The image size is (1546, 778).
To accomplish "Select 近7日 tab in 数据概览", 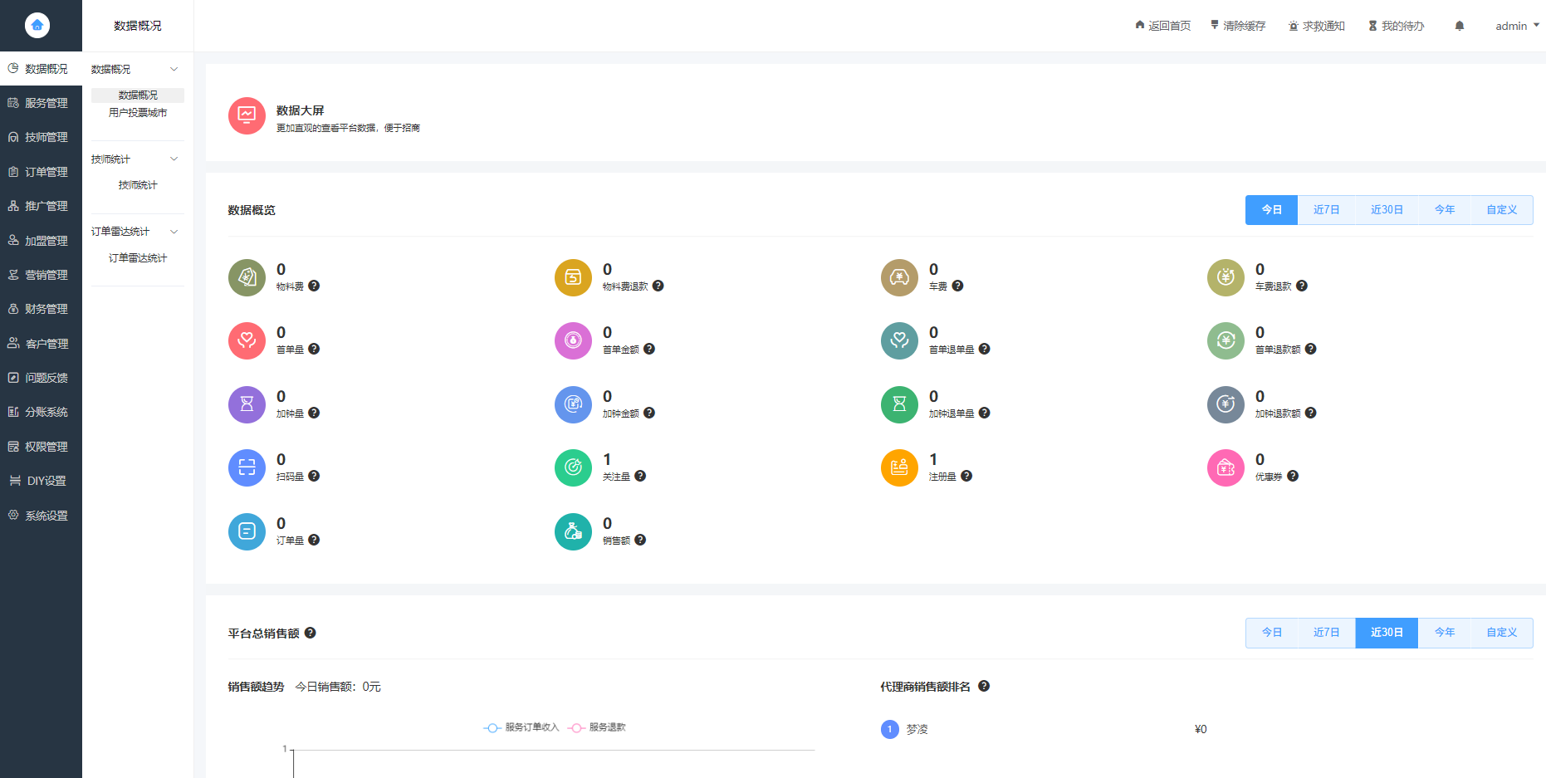I will coord(1326,210).
